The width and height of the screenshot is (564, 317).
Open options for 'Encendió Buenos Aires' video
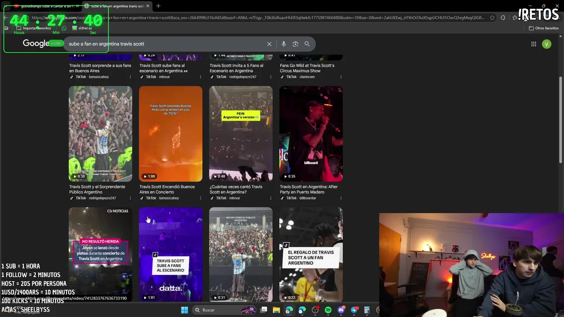point(200,198)
